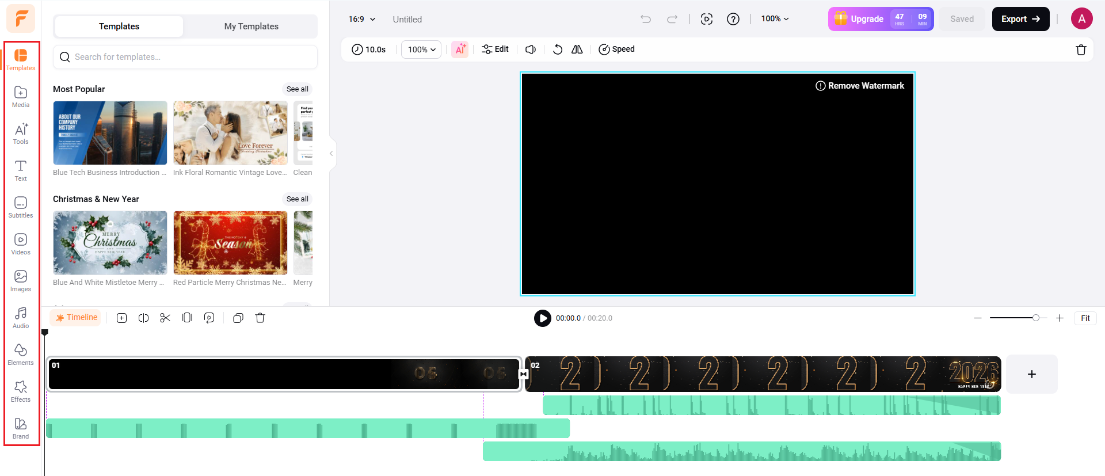Screen dimensions: 1105x476
Task: Click the timeline toolbar trash icon
Action: 260,318
